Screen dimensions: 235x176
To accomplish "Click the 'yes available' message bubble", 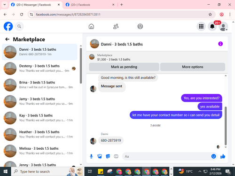I will (x=210, y=107).
